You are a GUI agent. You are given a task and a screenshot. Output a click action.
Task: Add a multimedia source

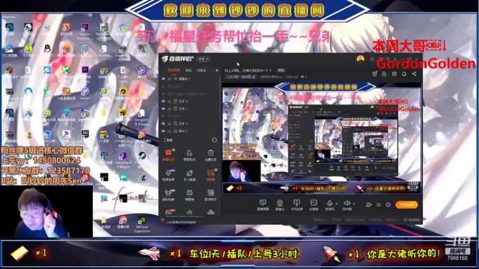point(314,205)
